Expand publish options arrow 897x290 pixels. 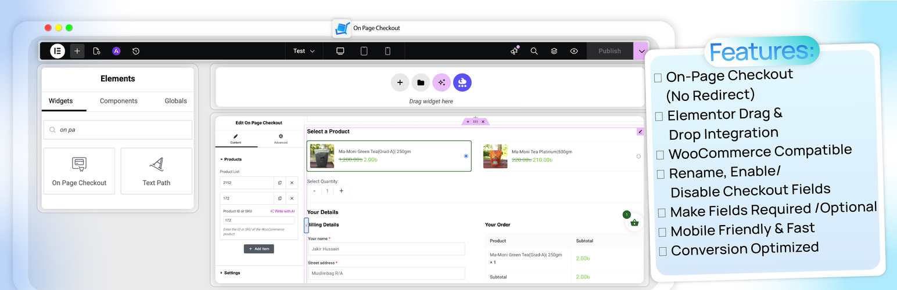pos(641,51)
